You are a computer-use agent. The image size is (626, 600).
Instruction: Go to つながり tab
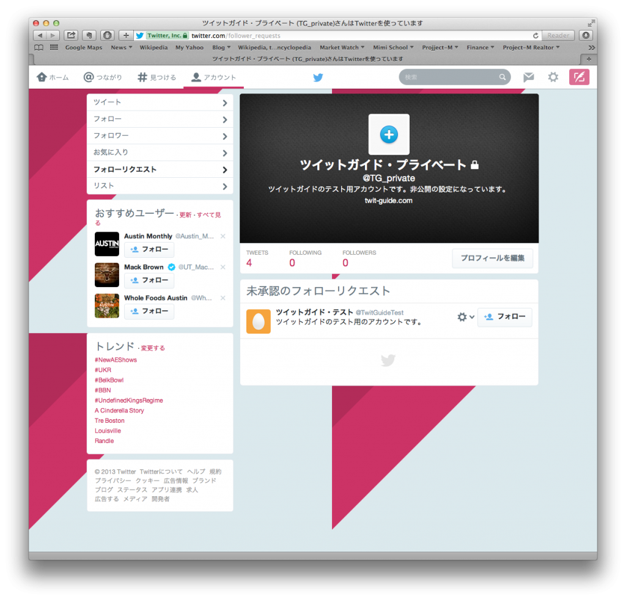[103, 77]
